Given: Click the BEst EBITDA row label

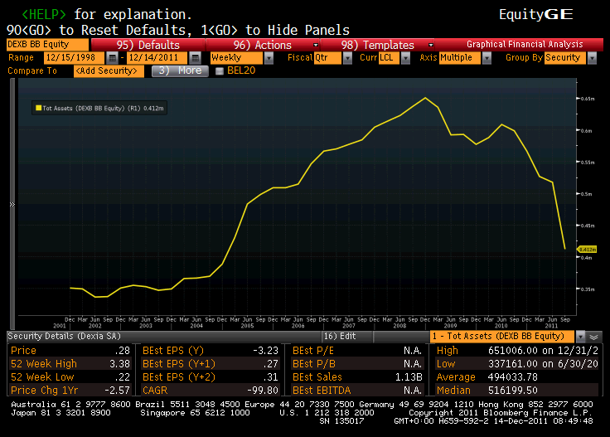Looking at the screenshot, I should coord(322,391).
